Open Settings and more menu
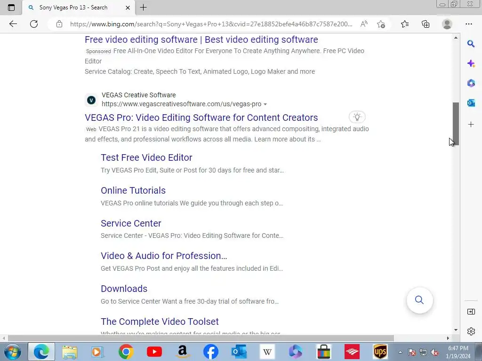This screenshot has width=482, height=361. (x=468, y=24)
